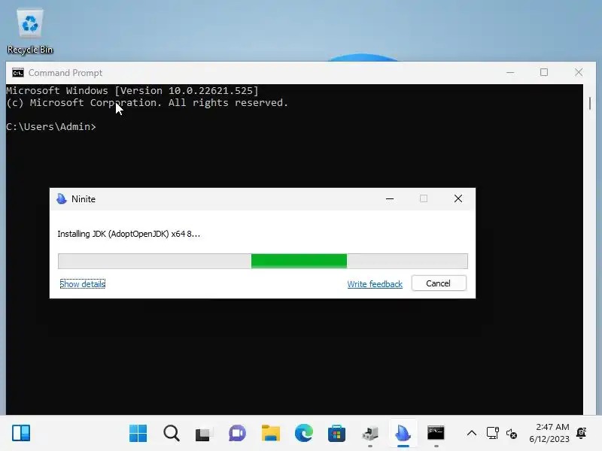This screenshot has width=602, height=451.
Task: Open File Explorer from the taskbar
Action: [271, 434]
